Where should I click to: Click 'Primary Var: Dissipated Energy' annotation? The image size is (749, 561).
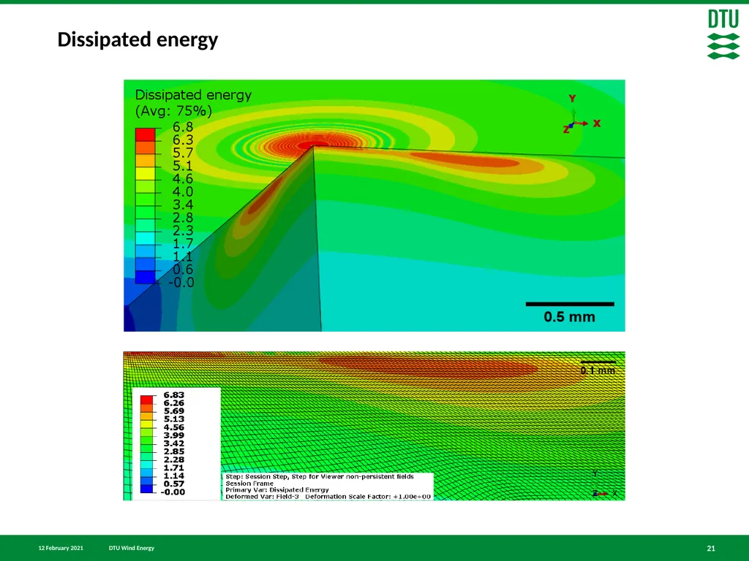[x=277, y=490]
